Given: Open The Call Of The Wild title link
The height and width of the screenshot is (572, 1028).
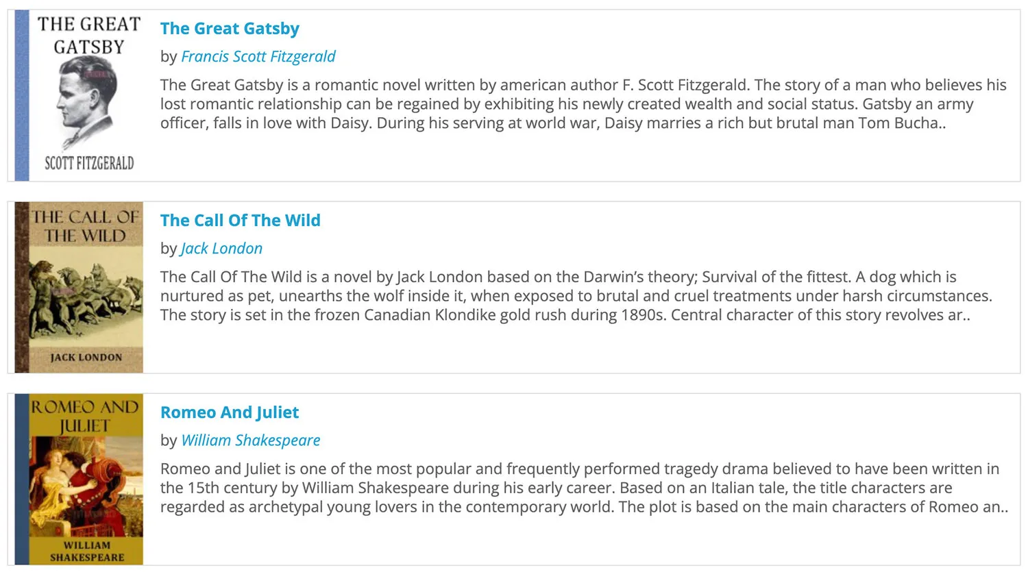Looking at the screenshot, I should click(240, 221).
